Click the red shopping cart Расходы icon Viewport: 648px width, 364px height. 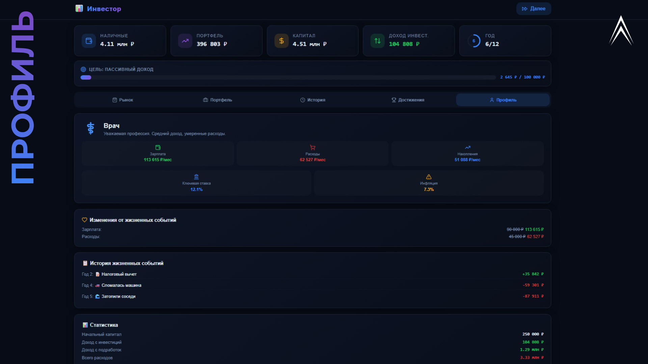[x=313, y=148]
